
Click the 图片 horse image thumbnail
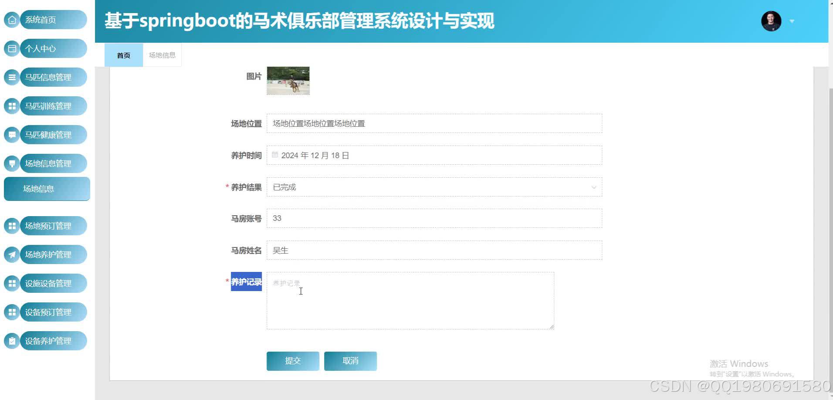pos(288,81)
